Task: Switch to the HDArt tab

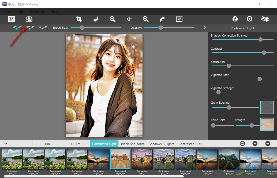Action: 76,144
